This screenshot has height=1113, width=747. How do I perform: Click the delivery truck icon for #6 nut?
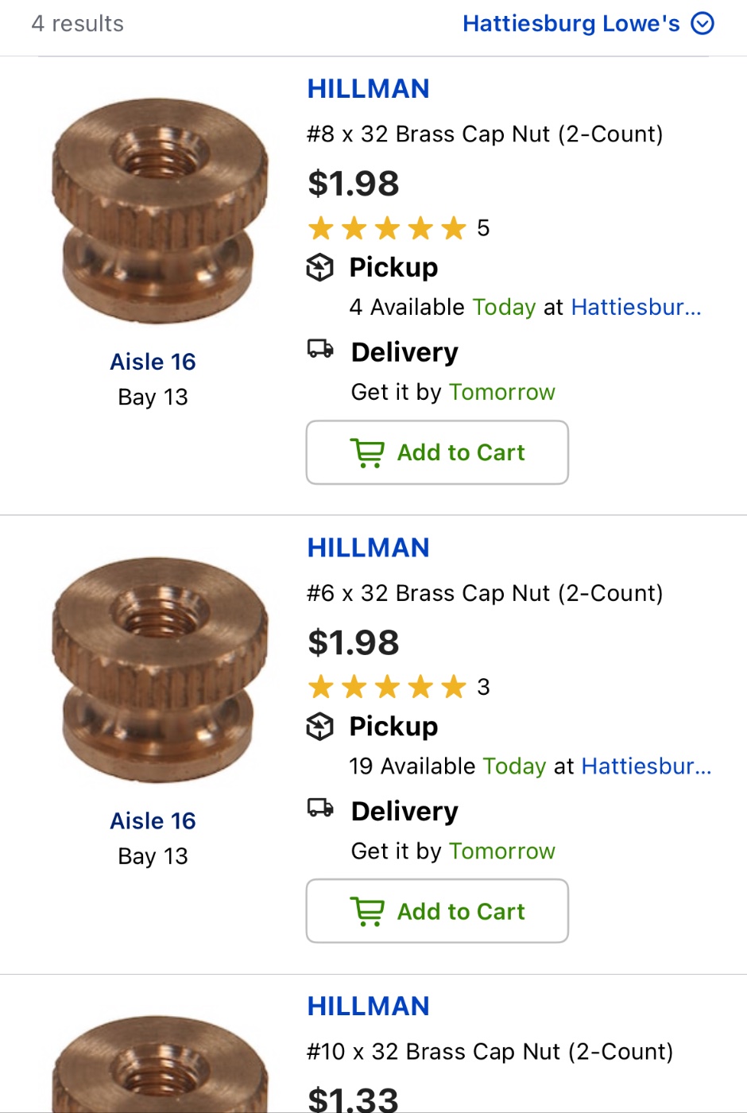320,808
